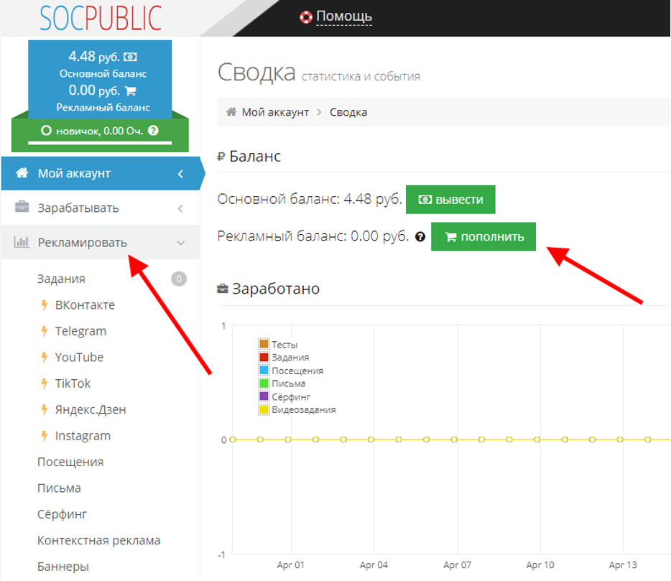Viewport: 671px width, 581px height.
Task: Click the Apr 07 axis label
Action: pos(457,565)
